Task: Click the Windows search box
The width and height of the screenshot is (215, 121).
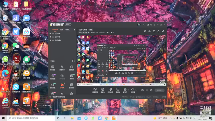Action: pos(31,118)
